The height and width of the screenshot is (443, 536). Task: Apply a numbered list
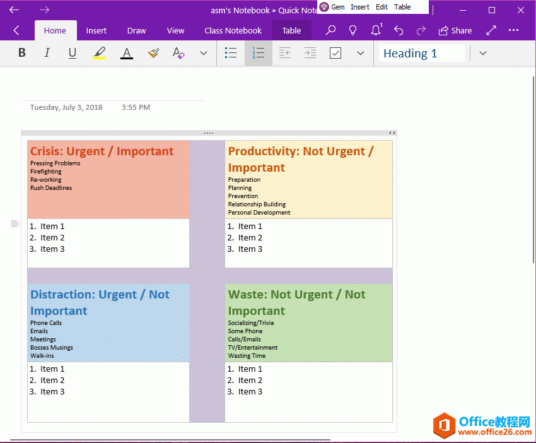click(x=258, y=53)
